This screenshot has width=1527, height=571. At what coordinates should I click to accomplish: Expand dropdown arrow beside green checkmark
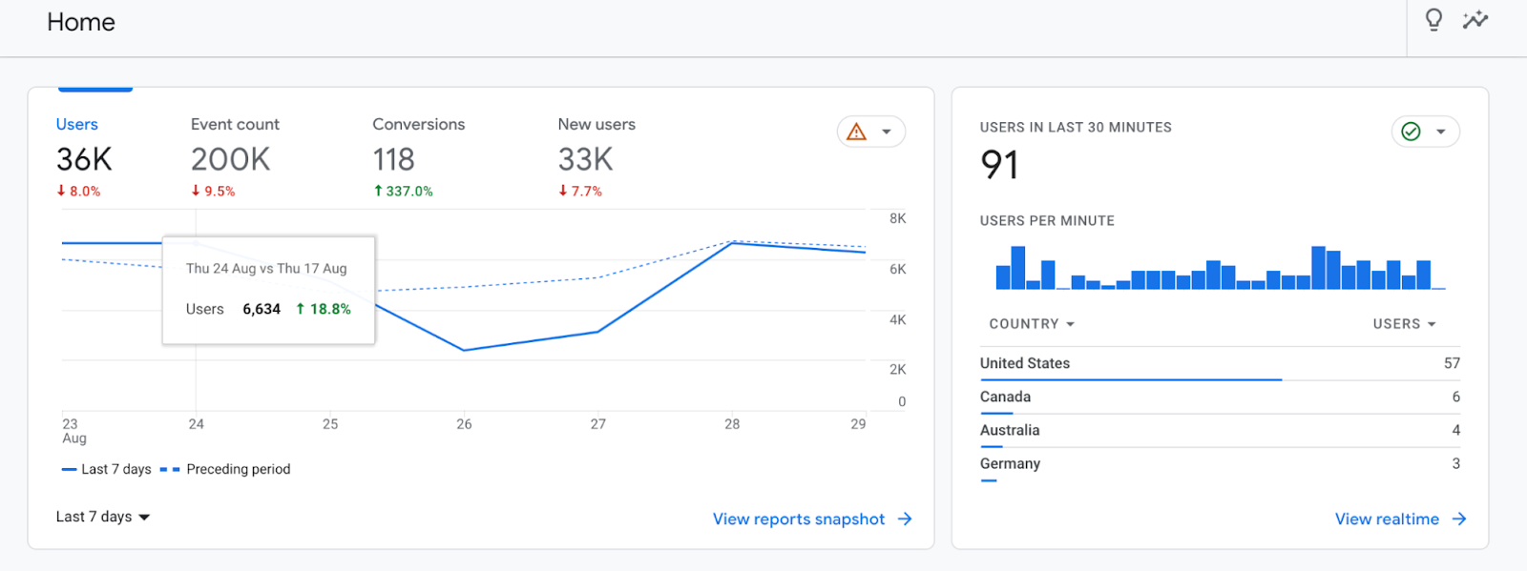pos(1441,132)
